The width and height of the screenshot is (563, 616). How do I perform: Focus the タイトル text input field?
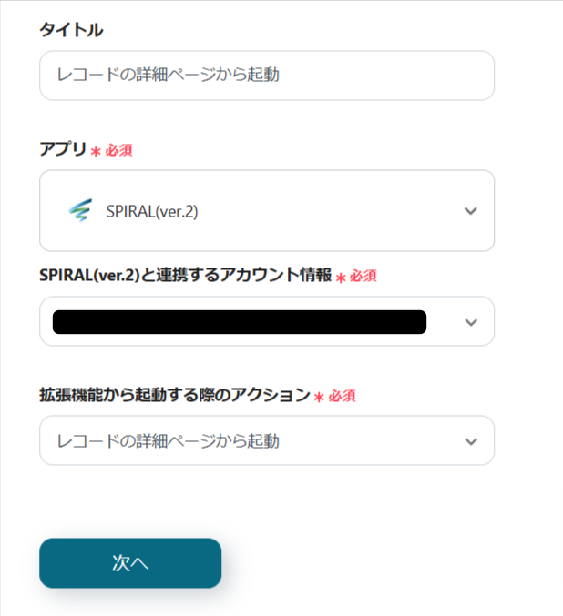[x=266, y=76]
